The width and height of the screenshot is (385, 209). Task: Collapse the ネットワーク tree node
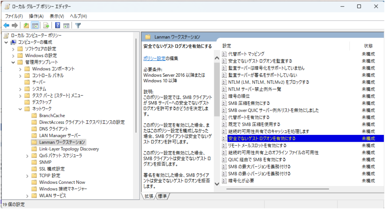click(20, 109)
